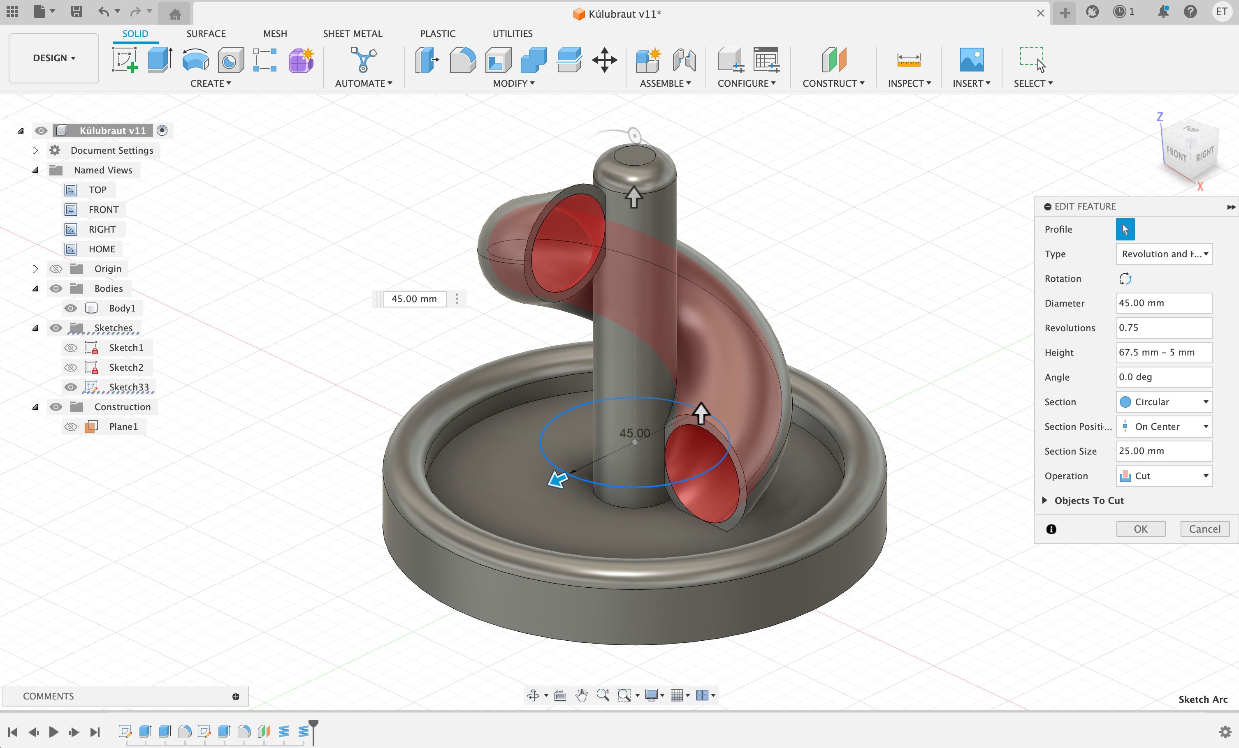The height and width of the screenshot is (748, 1239).
Task: Open the Operation Cut dropdown
Action: point(1164,476)
